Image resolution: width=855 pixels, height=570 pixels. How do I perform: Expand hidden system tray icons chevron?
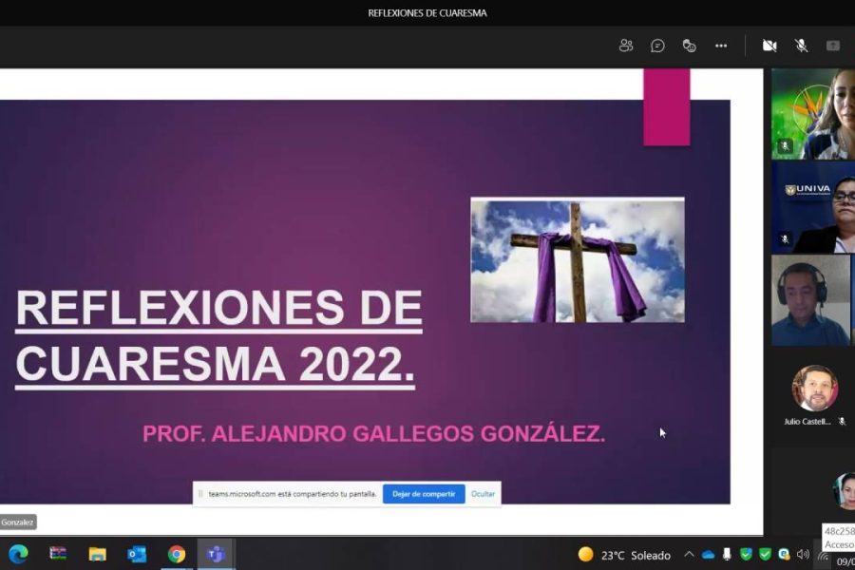[x=690, y=555]
